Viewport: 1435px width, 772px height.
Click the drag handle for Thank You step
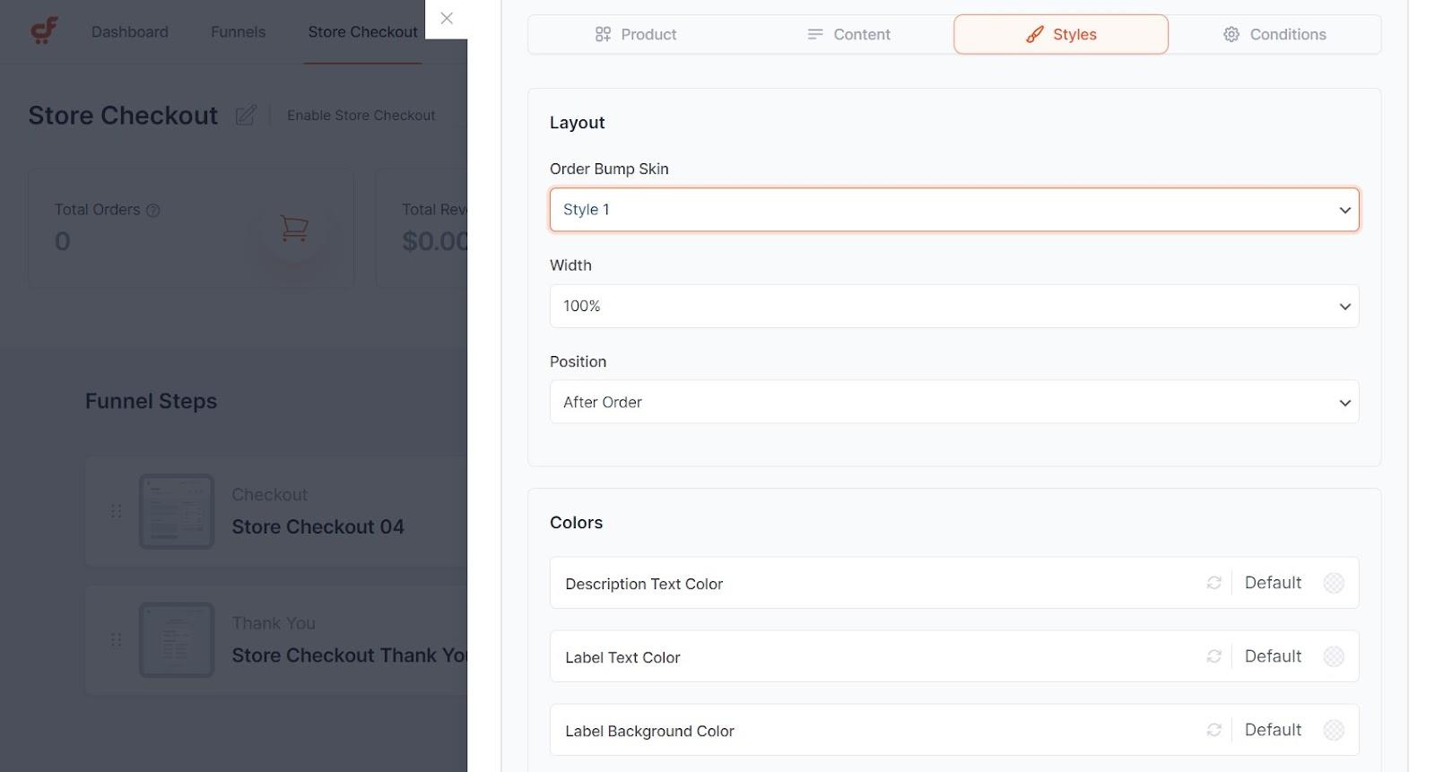point(116,640)
